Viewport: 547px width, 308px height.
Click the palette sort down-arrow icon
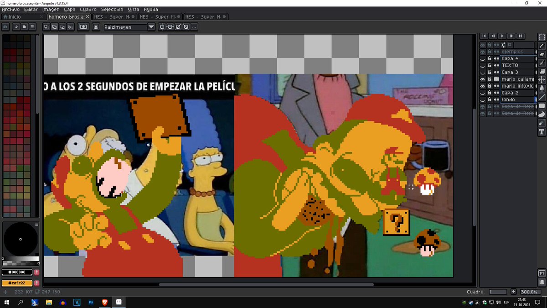click(16, 27)
